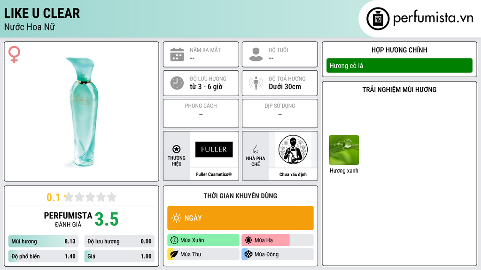
Task: Click the Trải nghiệm mùi hương heading
Action: pos(399,90)
